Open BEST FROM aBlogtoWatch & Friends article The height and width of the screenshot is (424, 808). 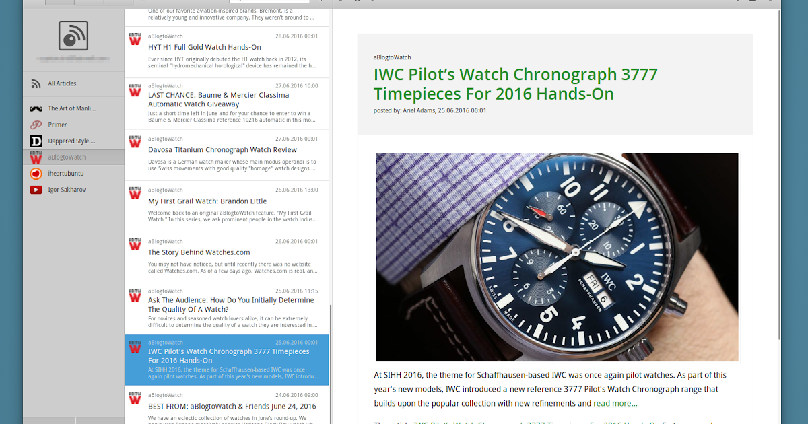pos(227,406)
